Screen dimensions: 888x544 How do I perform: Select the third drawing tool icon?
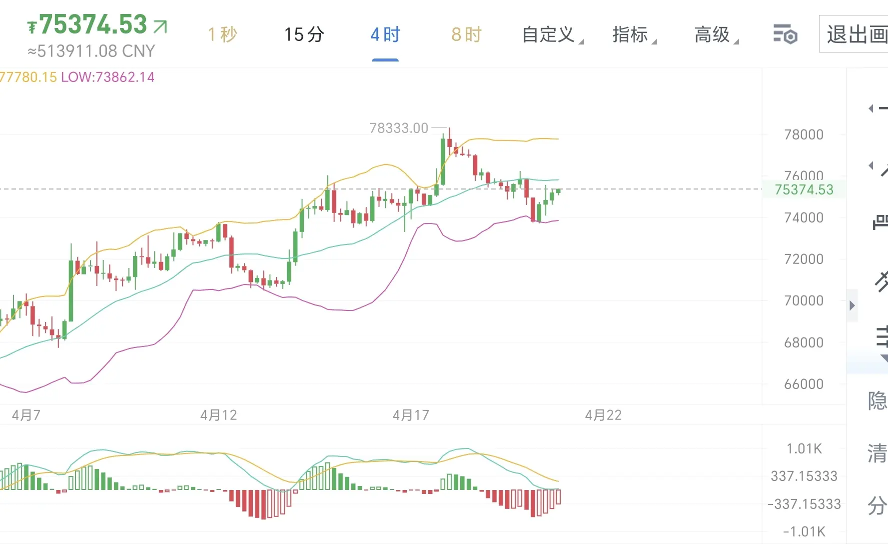click(880, 222)
